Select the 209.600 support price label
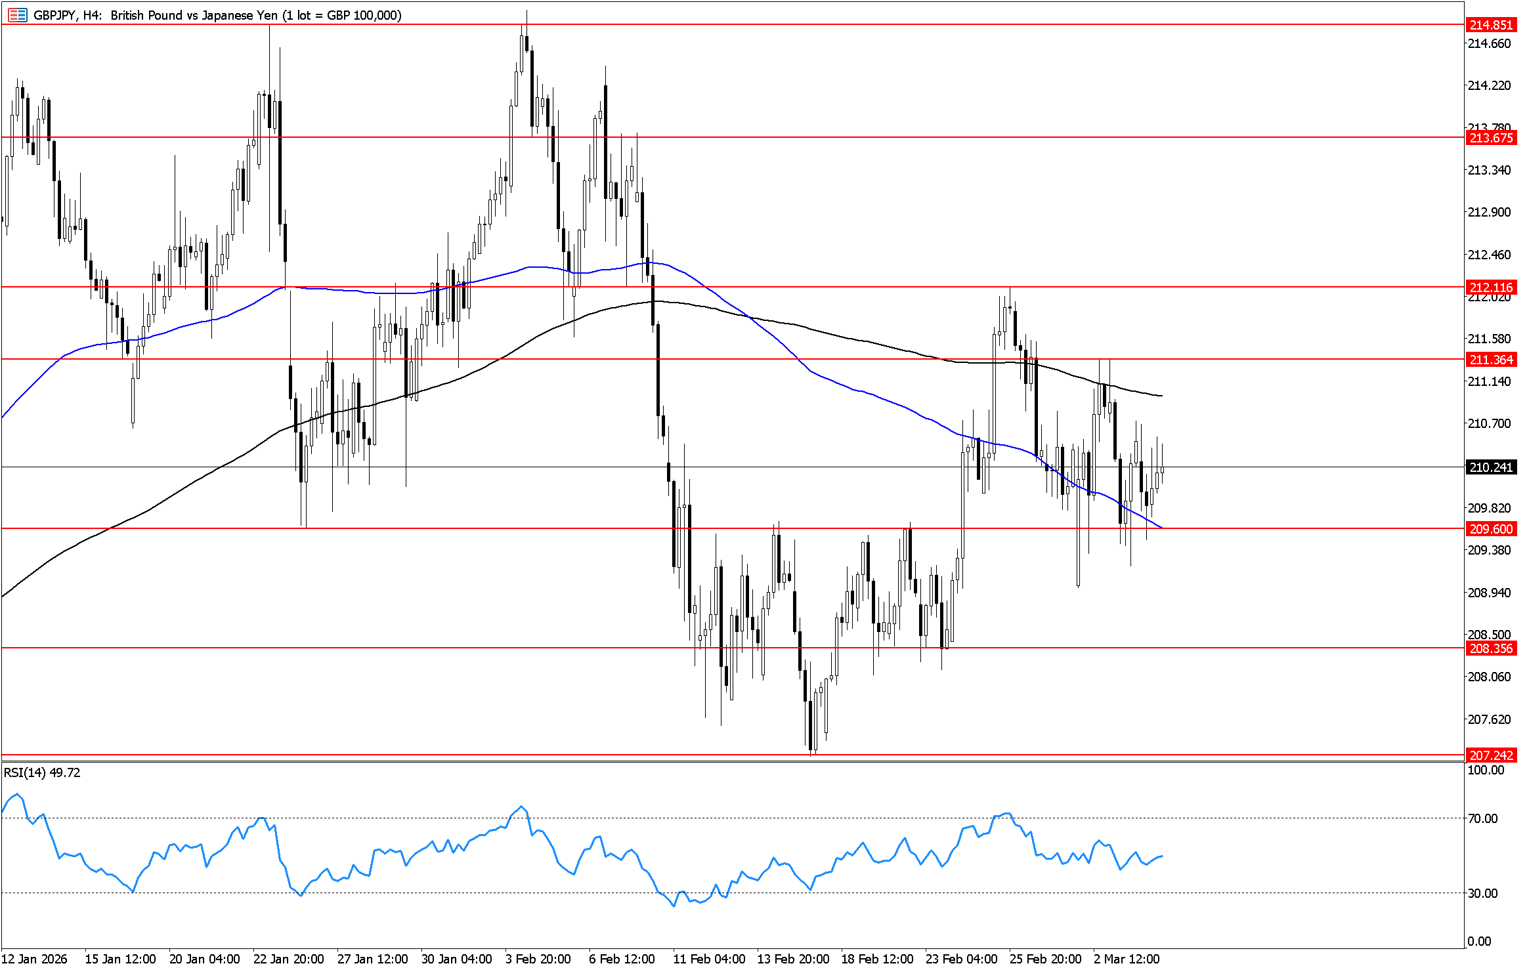The width and height of the screenshot is (1527, 970). point(1490,529)
